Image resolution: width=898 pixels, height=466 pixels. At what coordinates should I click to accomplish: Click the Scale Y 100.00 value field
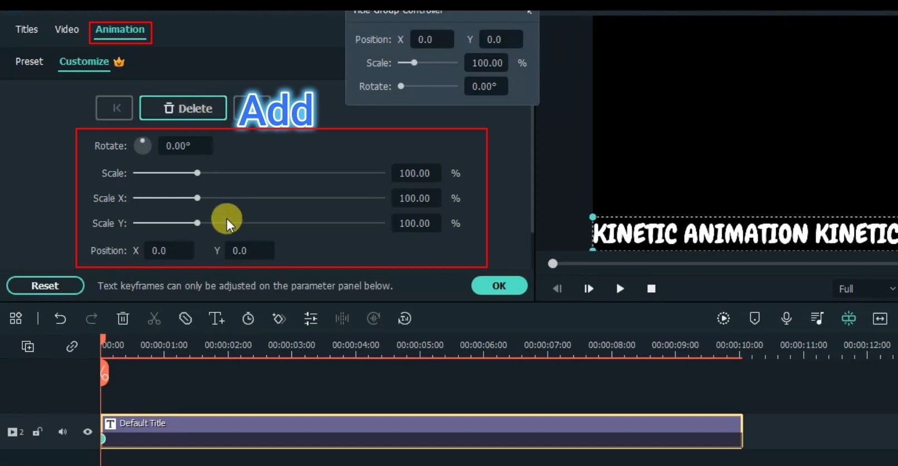coord(416,223)
